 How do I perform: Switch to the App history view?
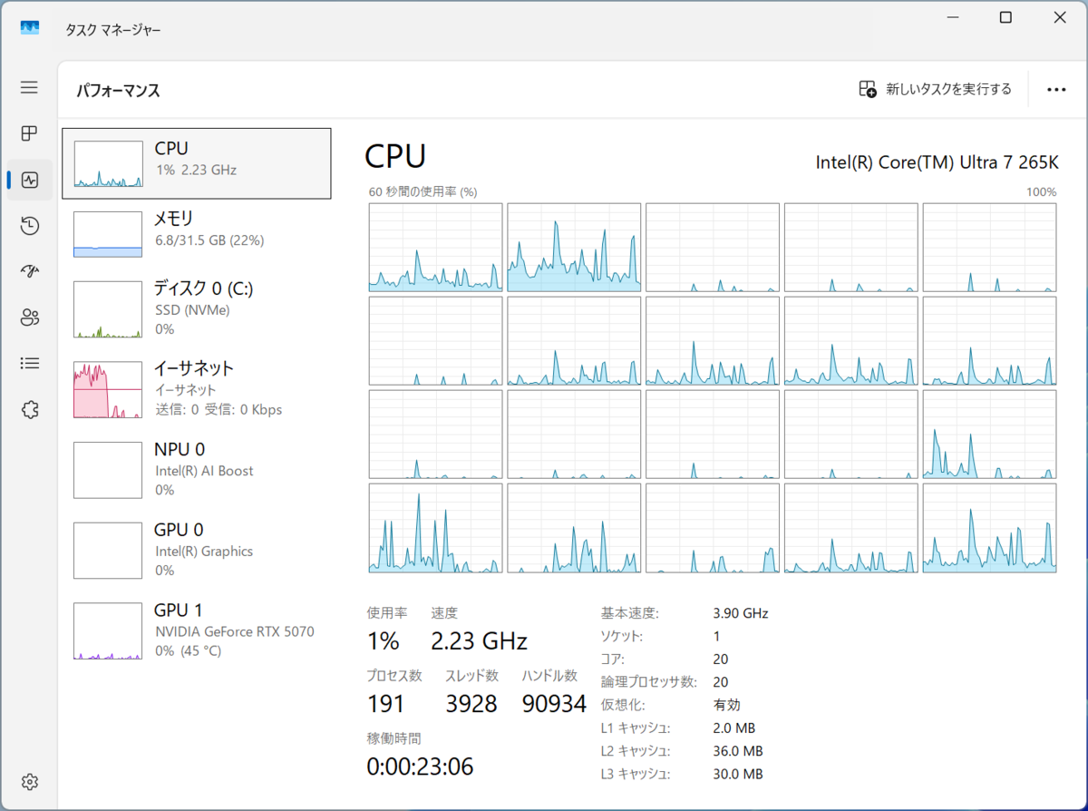point(28,225)
